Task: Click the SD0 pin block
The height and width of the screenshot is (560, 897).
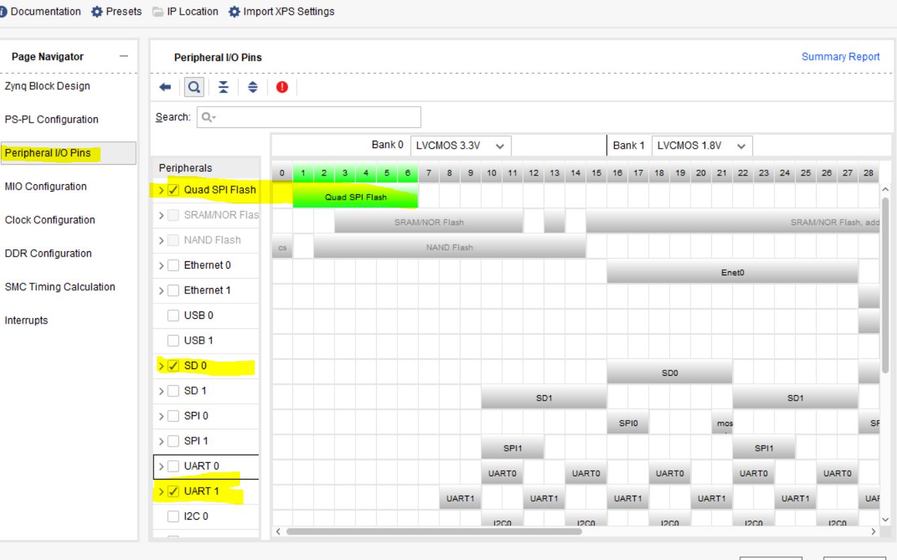Action: pyautogui.click(x=669, y=372)
